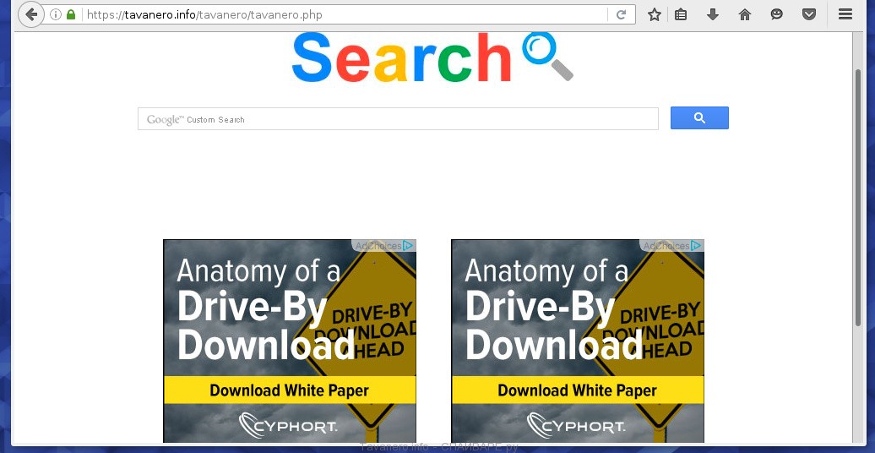
Task: Click the address bar URL field
Action: pos(338,14)
